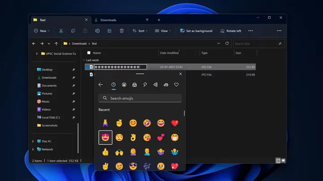Expand the This PC tree node
This screenshot has height=181, width=323.
33,141
